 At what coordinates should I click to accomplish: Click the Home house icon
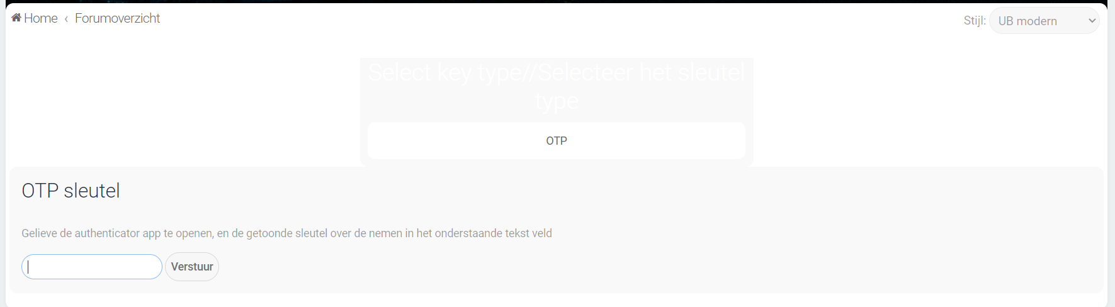pyautogui.click(x=16, y=18)
